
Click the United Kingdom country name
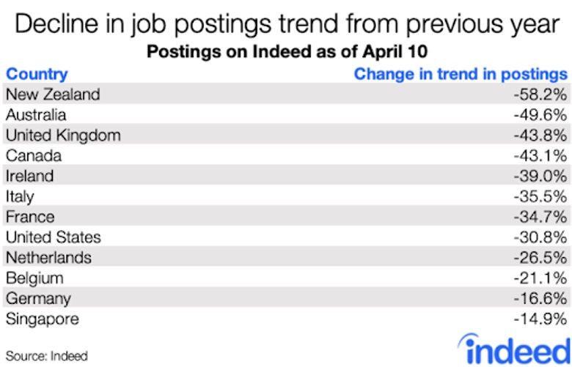(63, 136)
